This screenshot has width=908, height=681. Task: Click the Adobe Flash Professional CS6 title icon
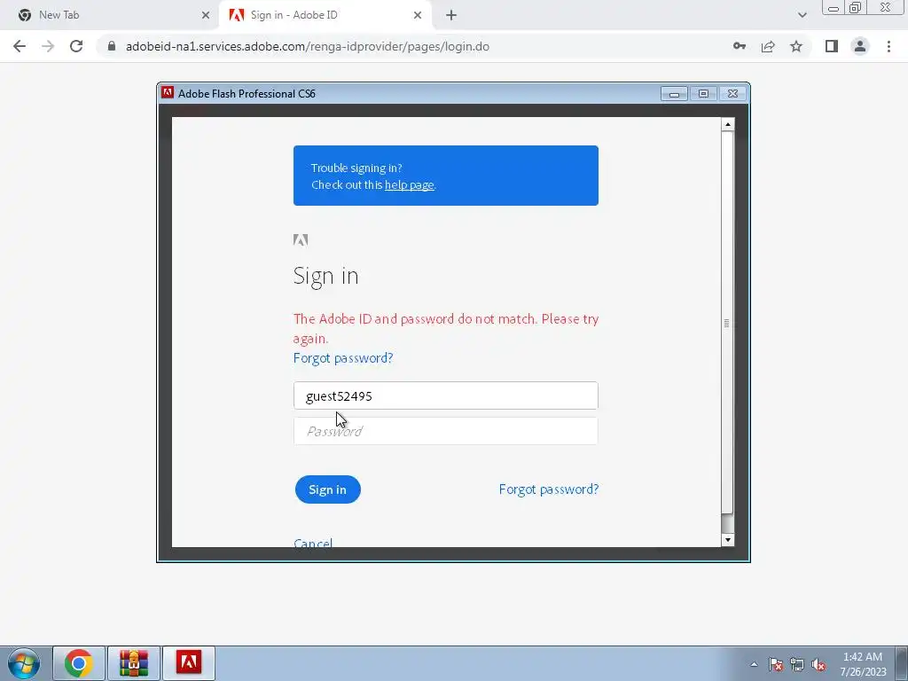click(x=168, y=92)
